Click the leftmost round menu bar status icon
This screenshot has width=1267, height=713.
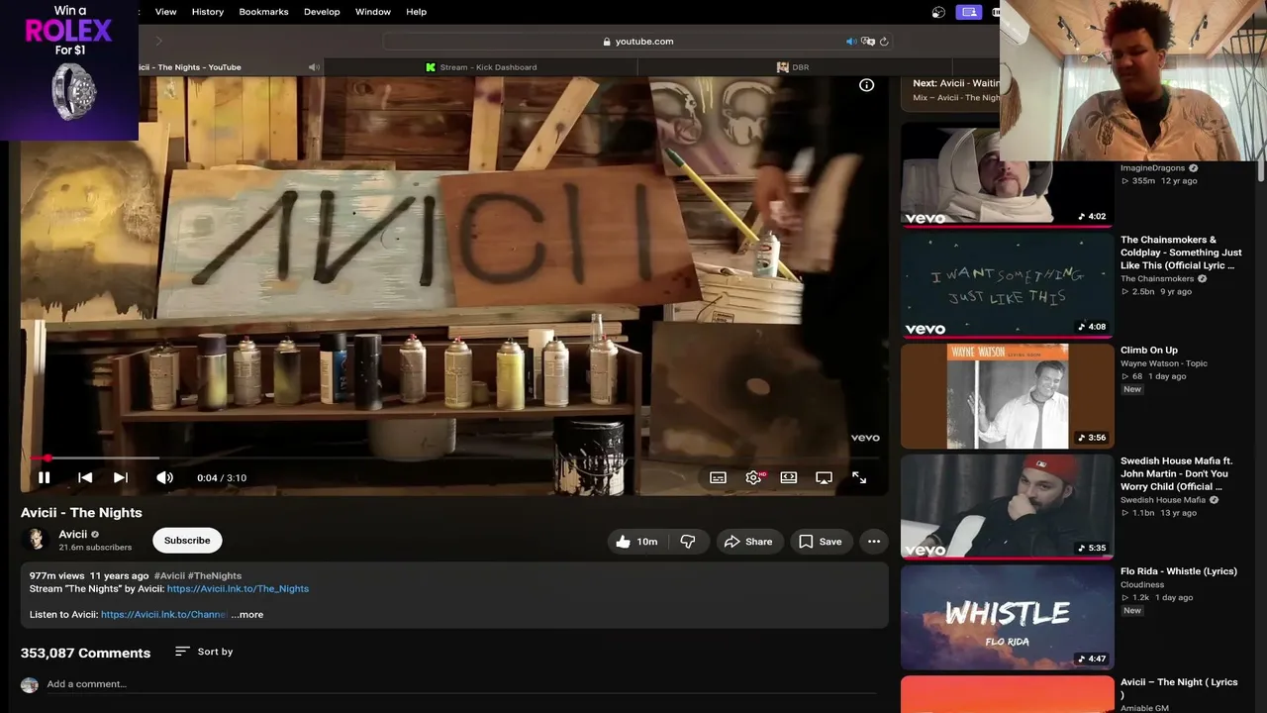pos(939,12)
